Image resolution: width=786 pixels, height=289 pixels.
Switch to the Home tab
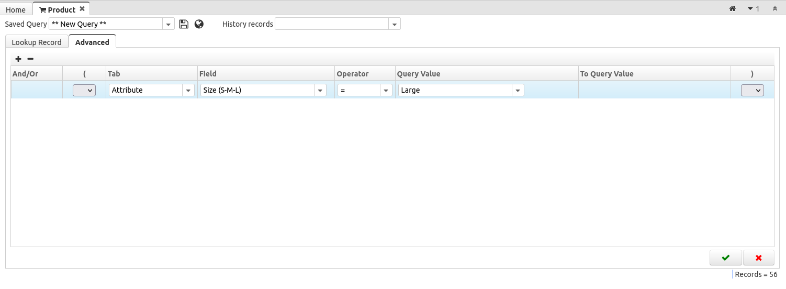(16, 10)
